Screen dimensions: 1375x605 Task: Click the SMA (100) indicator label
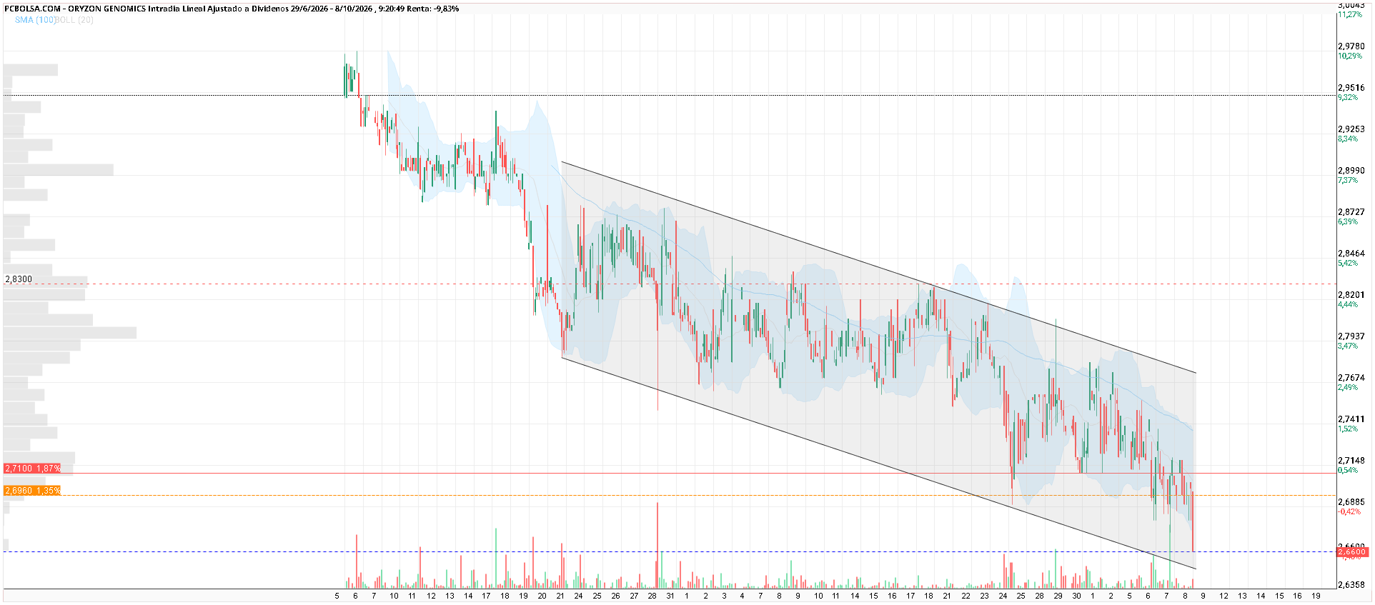pos(36,20)
